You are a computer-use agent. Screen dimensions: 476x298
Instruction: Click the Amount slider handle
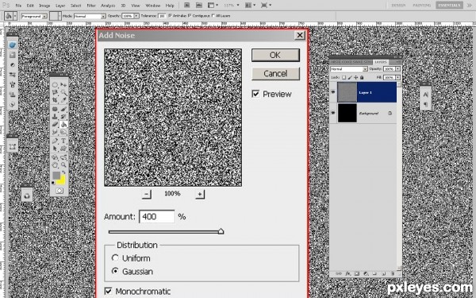(x=221, y=231)
